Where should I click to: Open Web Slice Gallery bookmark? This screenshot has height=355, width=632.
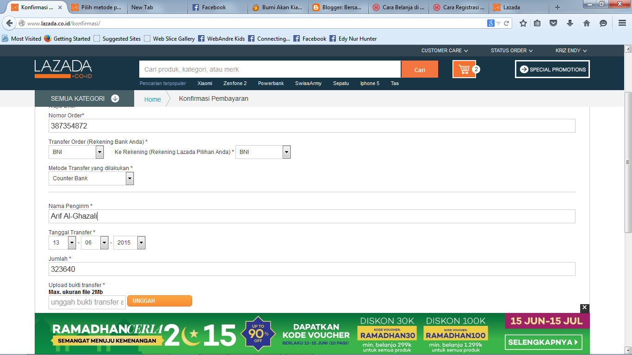click(x=169, y=39)
